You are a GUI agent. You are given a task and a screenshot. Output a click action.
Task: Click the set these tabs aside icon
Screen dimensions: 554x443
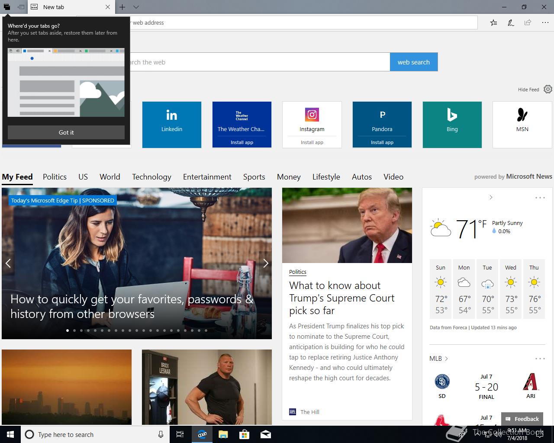coord(20,7)
